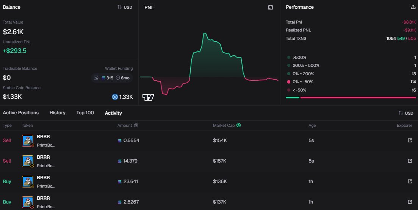Click the Type column header
The height and width of the screenshot is (210, 418).
click(x=7, y=125)
